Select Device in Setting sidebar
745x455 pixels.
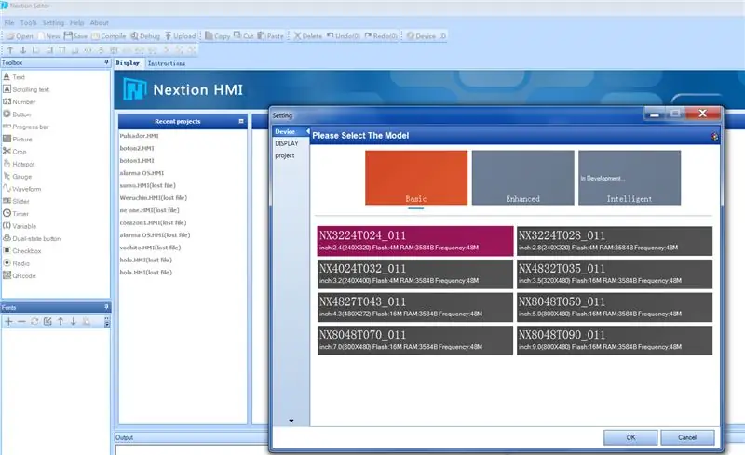(291, 131)
